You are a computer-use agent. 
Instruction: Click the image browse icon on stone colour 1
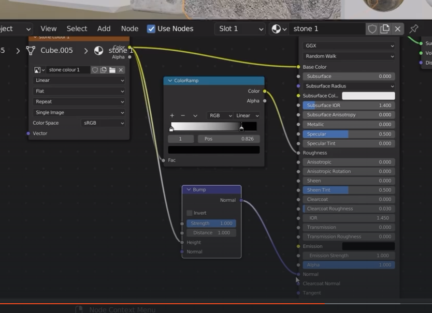coord(39,70)
